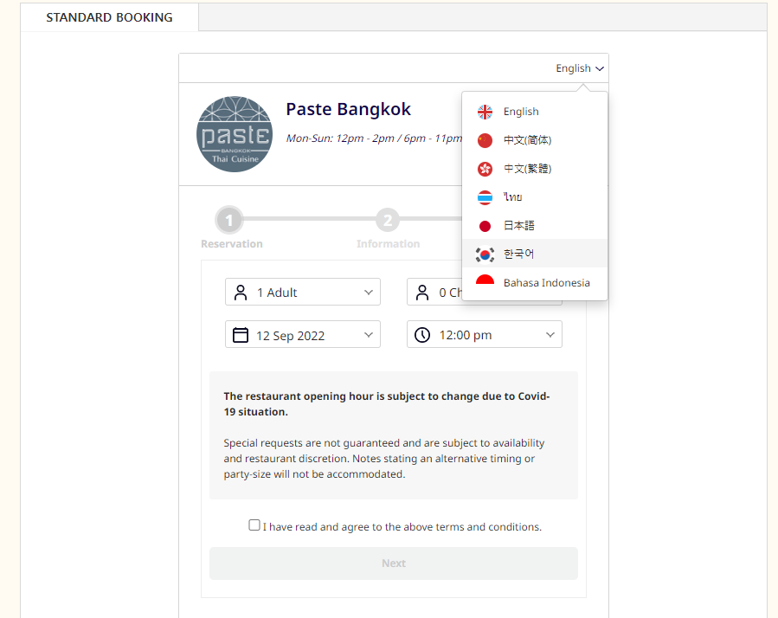This screenshot has height=618, width=778.
Task: Click the clock icon beside 12:00 pm
Action: tap(422, 335)
